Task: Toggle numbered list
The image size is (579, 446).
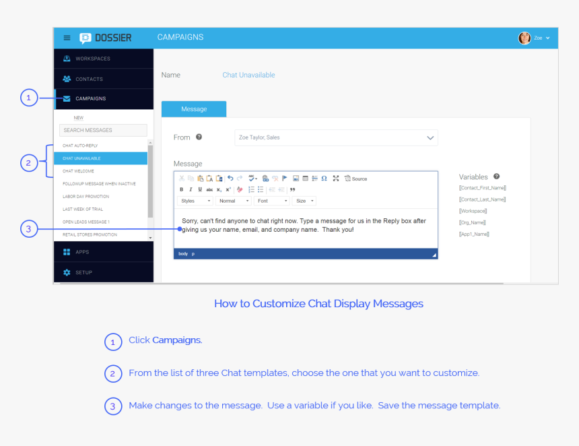Action: (252, 189)
